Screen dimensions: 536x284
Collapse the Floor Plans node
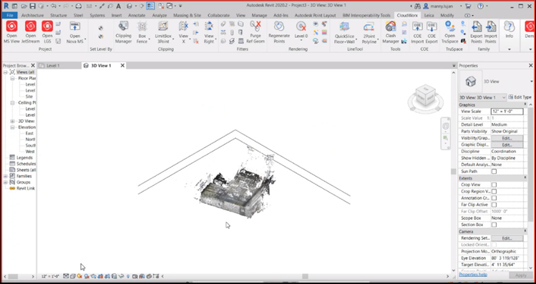tap(12, 78)
